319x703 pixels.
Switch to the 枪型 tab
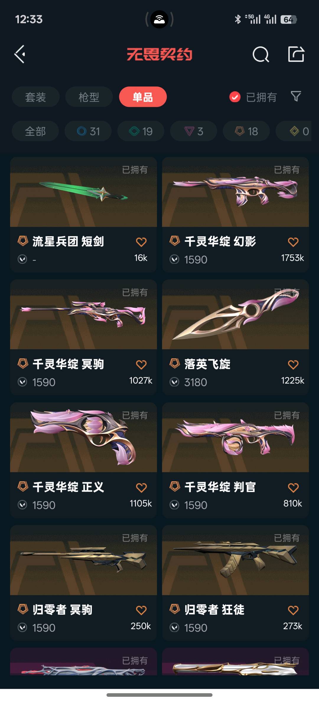[89, 97]
